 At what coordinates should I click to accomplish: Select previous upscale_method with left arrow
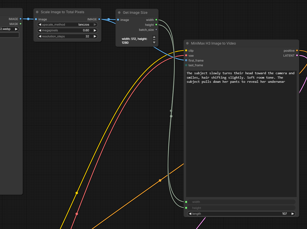pyautogui.click(x=40, y=24)
